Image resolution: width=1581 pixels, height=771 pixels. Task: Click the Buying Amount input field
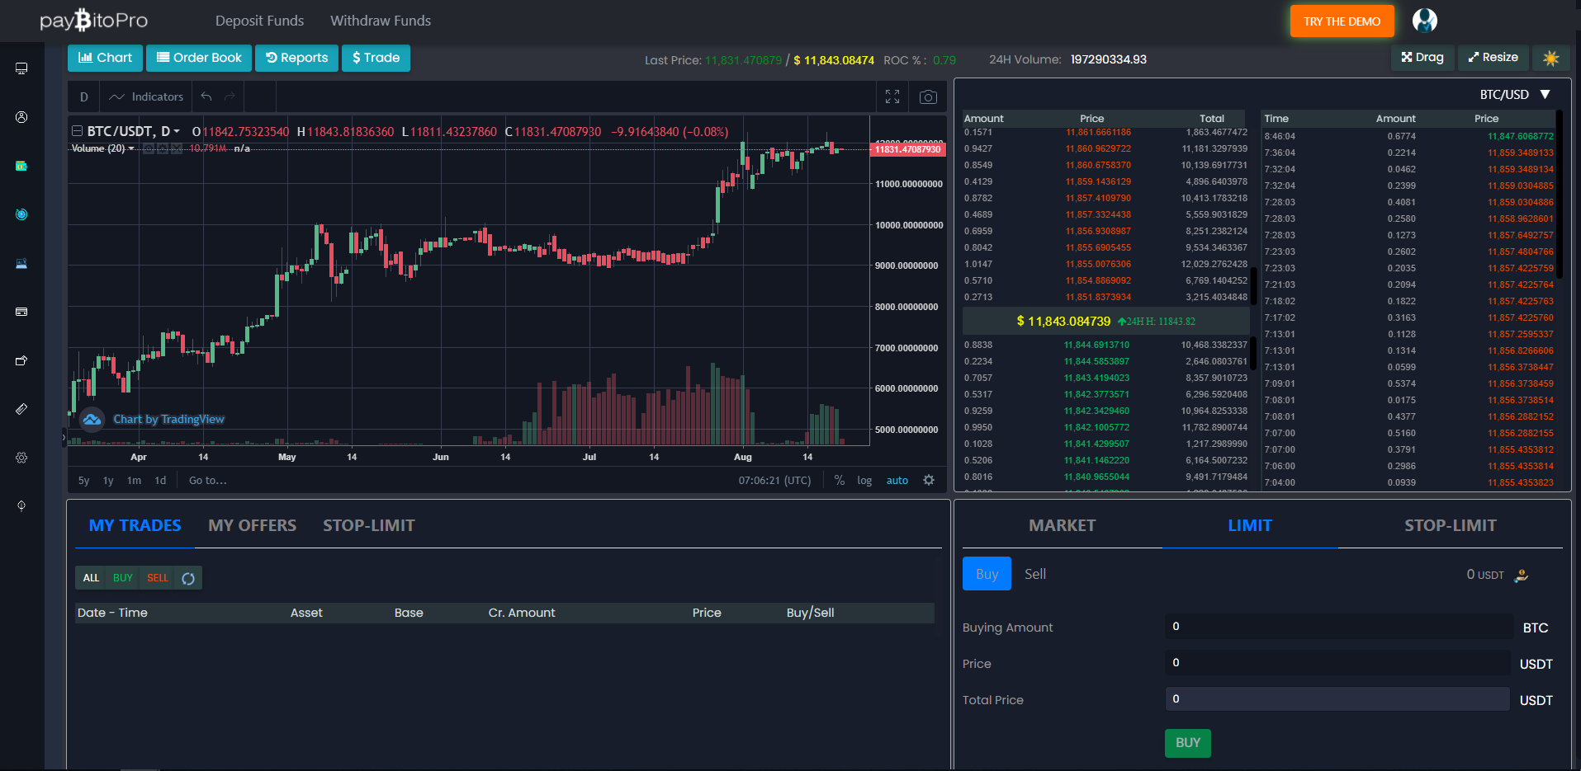tap(1337, 627)
